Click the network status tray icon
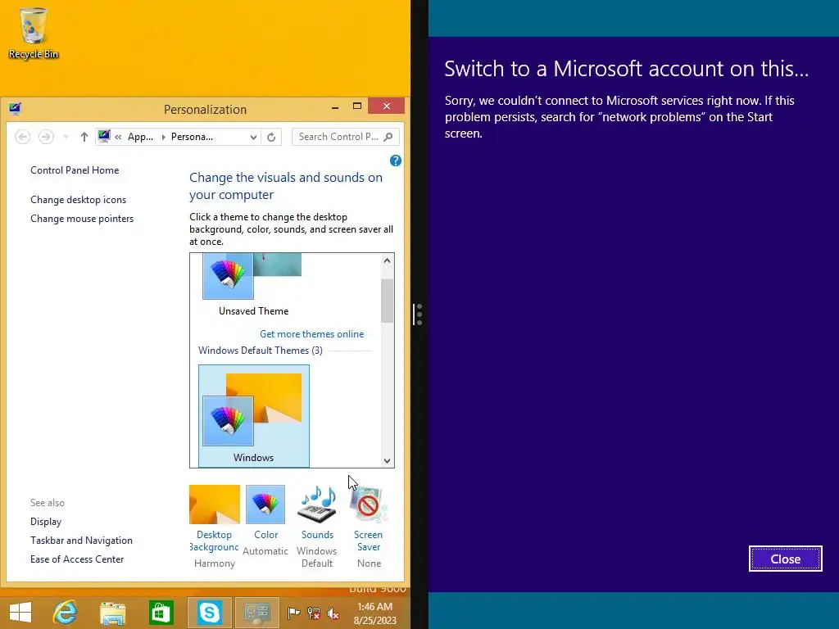 click(314, 613)
